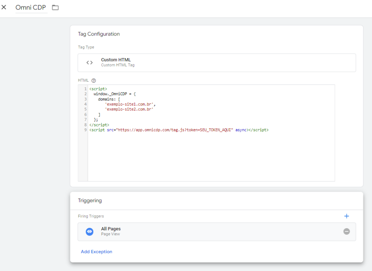Click the Firing Triggers label
The image size is (372, 271).
(91, 216)
